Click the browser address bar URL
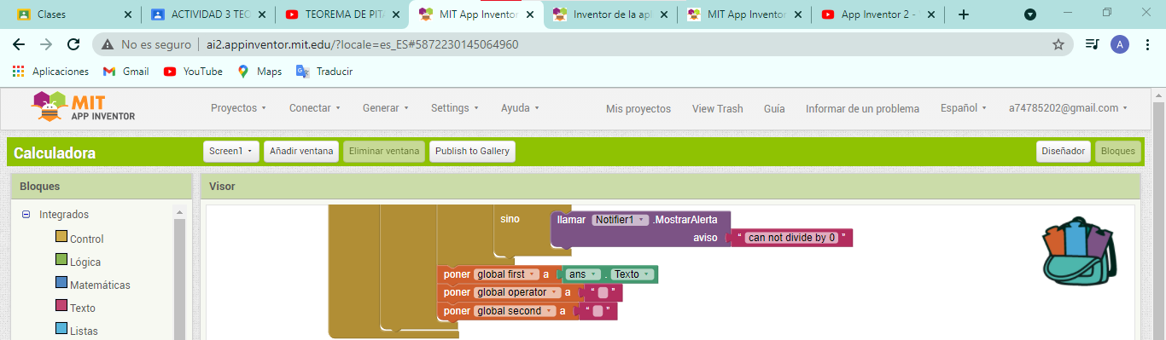Viewport: 1166px width, 340px height. tap(362, 44)
